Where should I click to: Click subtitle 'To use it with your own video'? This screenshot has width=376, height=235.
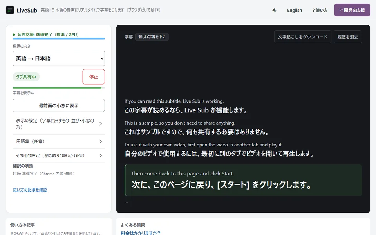tap(203, 145)
